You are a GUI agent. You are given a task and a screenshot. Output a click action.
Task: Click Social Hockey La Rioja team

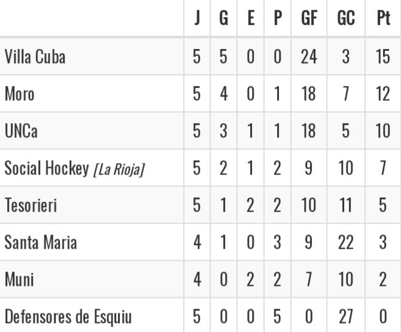coord(75,169)
